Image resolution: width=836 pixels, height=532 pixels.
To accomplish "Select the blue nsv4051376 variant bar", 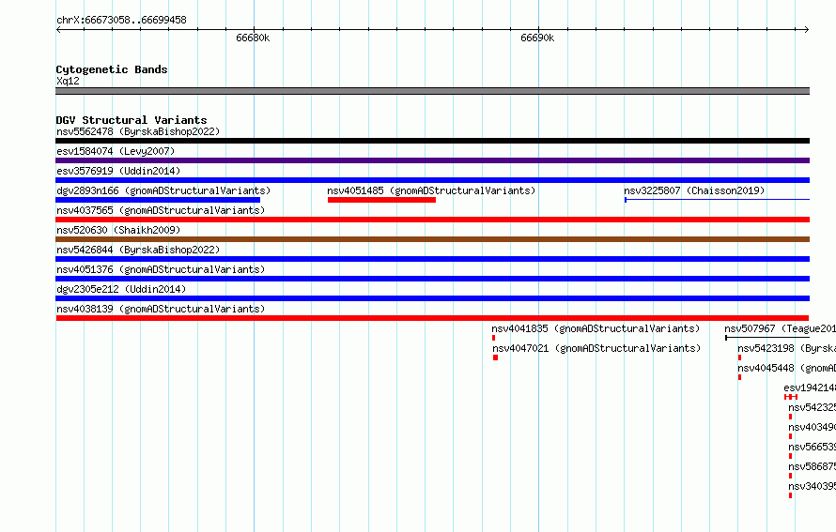I will [x=432, y=279].
